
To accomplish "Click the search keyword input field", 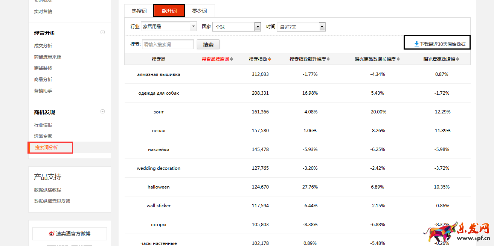I will (168, 44).
